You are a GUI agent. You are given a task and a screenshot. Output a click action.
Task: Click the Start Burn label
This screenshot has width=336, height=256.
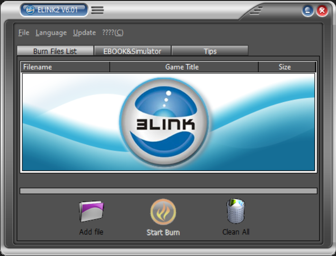[163, 232]
